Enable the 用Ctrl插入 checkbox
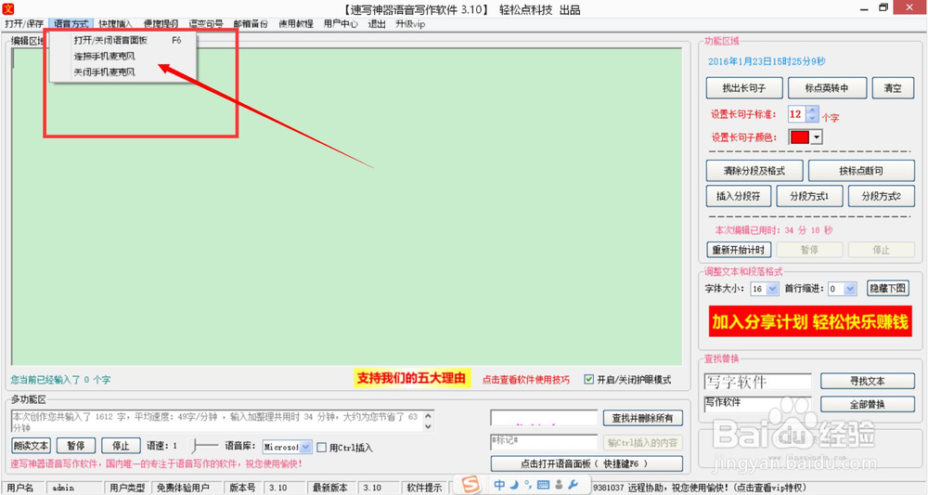Screen dimensions: 928x495 tap(321, 448)
